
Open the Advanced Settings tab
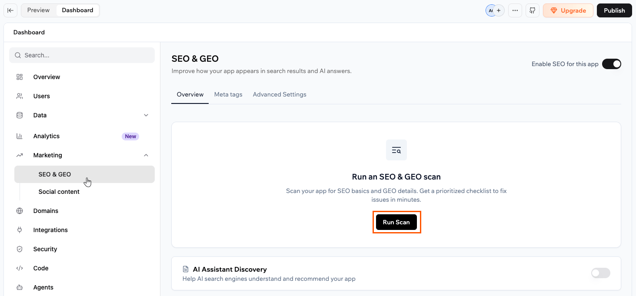pyautogui.click(x=280, y=94)
